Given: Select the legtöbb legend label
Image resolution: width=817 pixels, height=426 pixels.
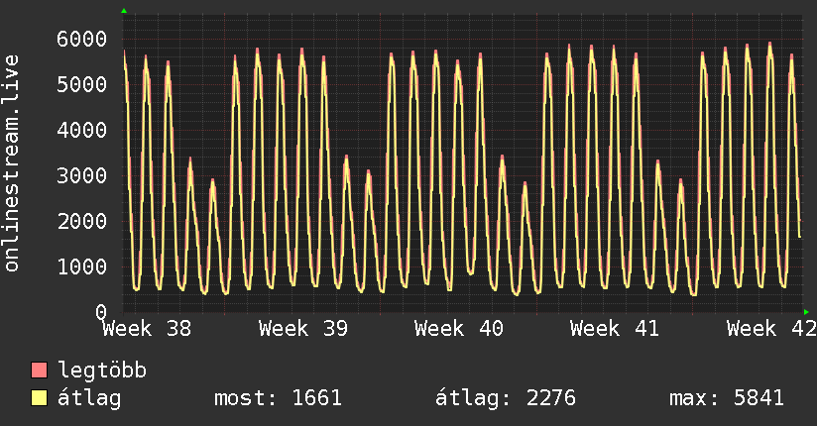Looking at the screenshot, I should (x=102, y=371).
